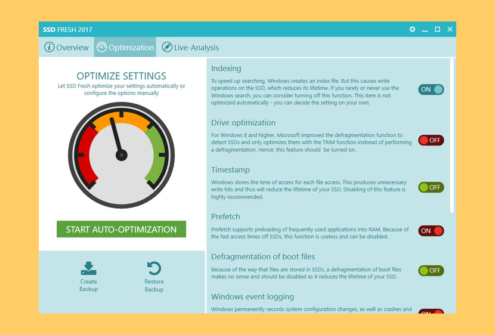Click the Drive optimization heading

coord(243,123)
